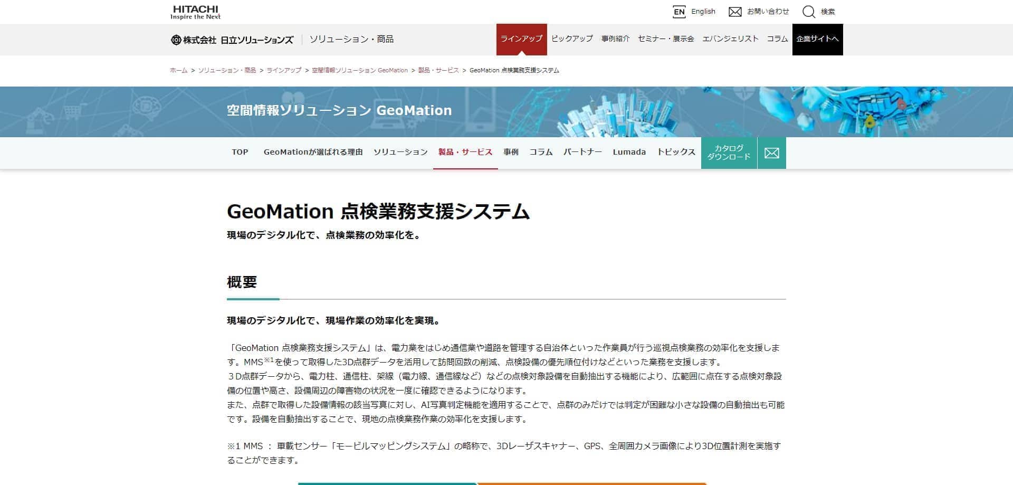Open the エバンジェリスト menu item

(730, 39)
